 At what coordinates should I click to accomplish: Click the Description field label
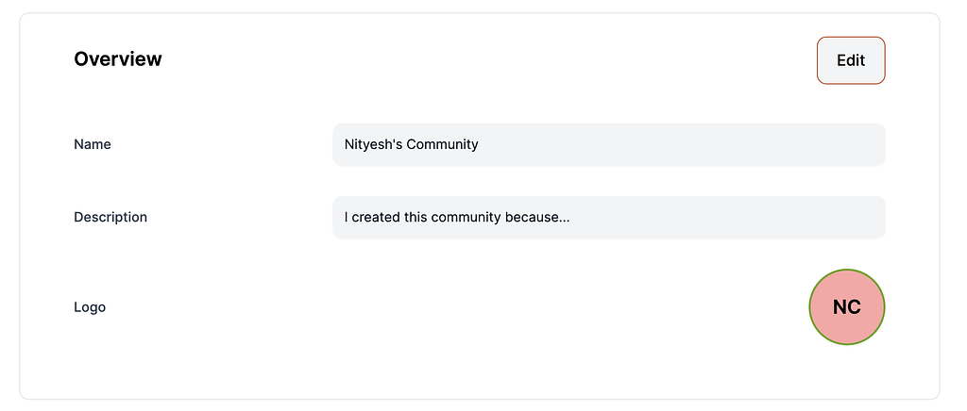pyautogui.click(x=110, y=217)
